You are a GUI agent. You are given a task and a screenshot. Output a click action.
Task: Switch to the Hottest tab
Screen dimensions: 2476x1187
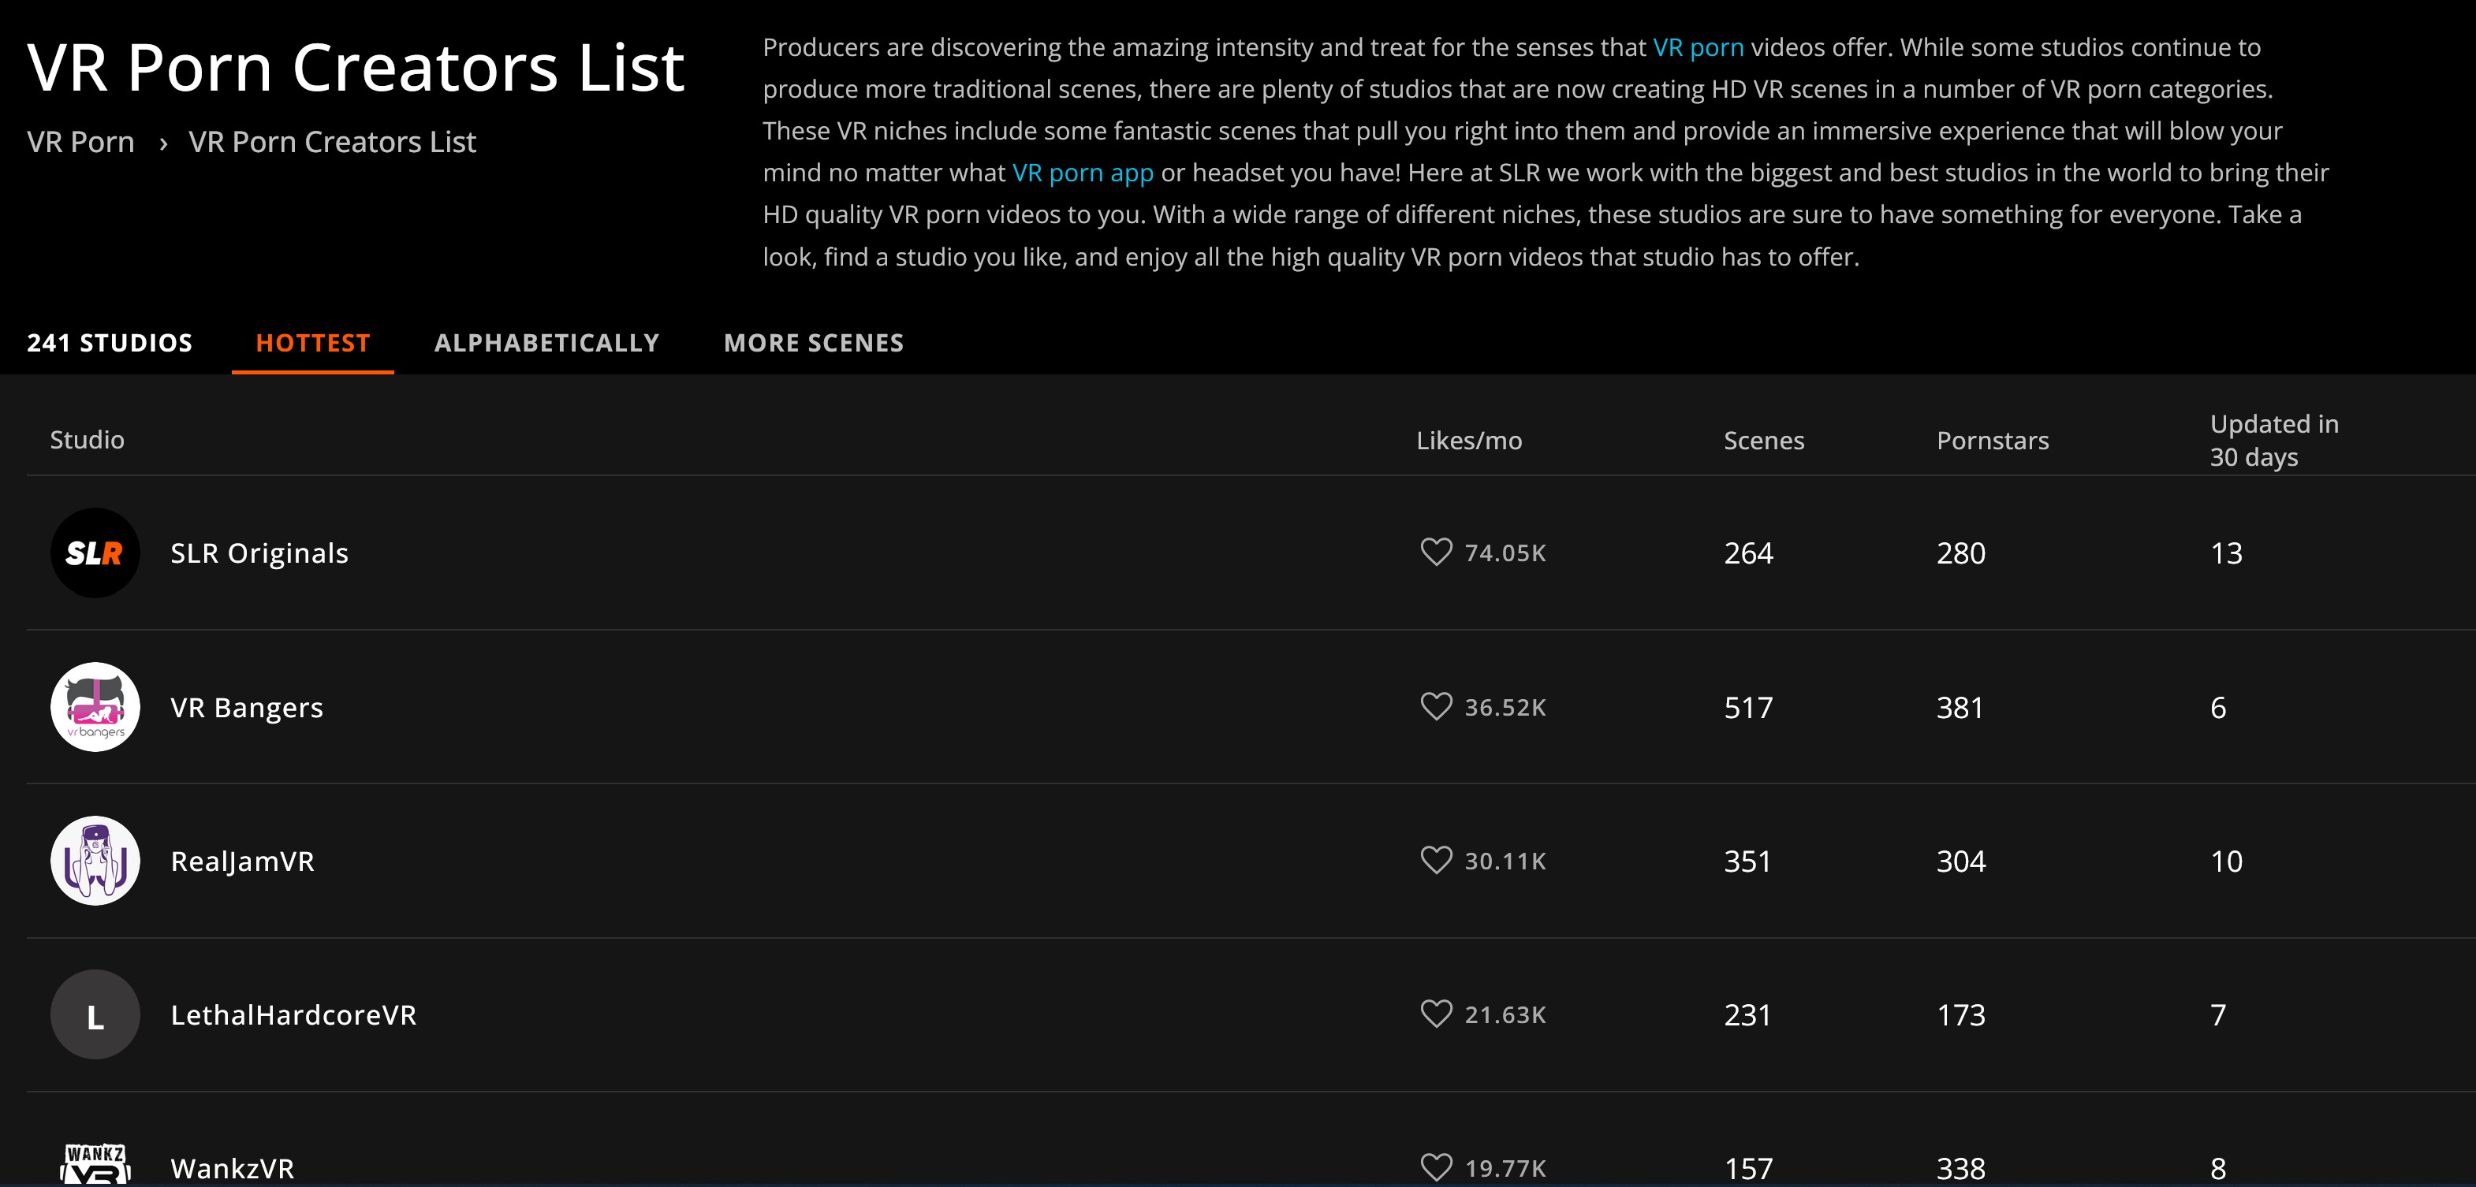[312, 343]
